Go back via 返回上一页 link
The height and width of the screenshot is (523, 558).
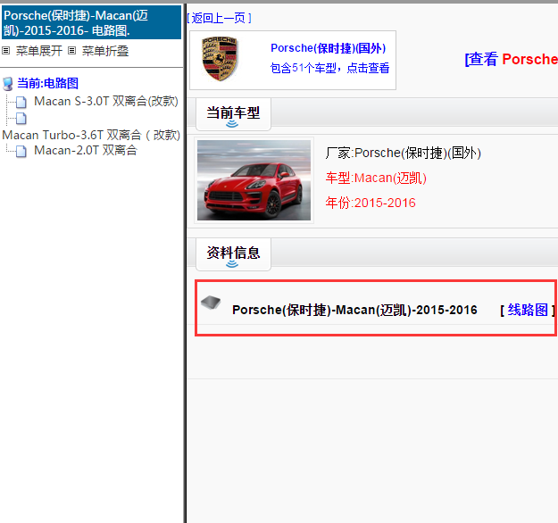pyautogui.click(x=220, y=18)
